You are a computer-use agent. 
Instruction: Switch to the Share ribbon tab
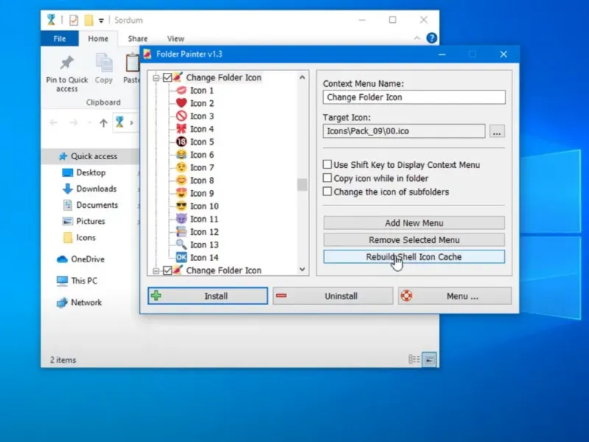click(x=138, y=38)
